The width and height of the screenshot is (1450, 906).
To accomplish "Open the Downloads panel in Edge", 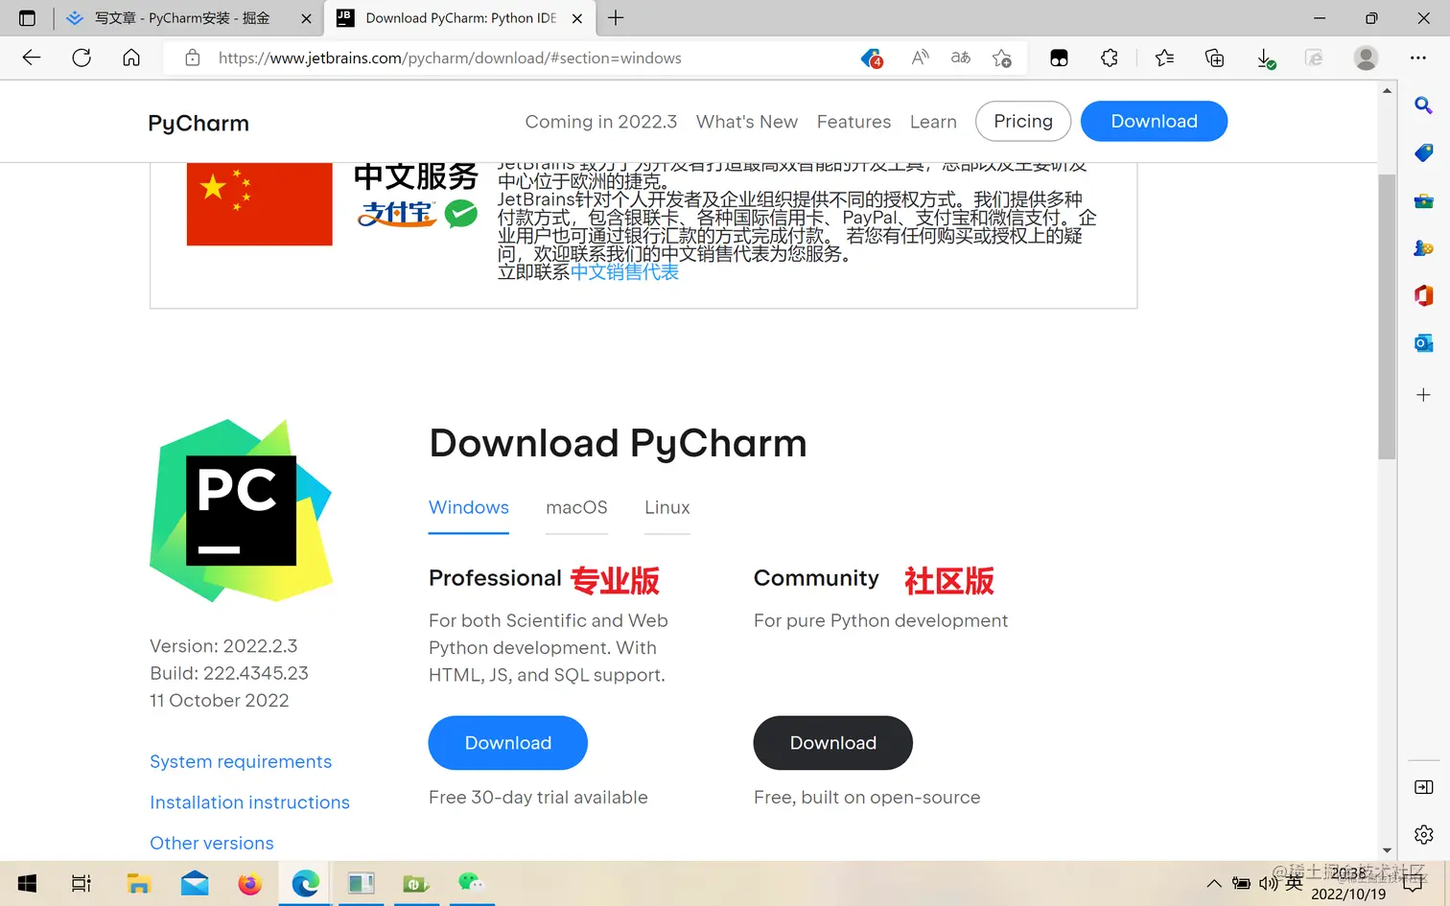I will point(1266,58).
